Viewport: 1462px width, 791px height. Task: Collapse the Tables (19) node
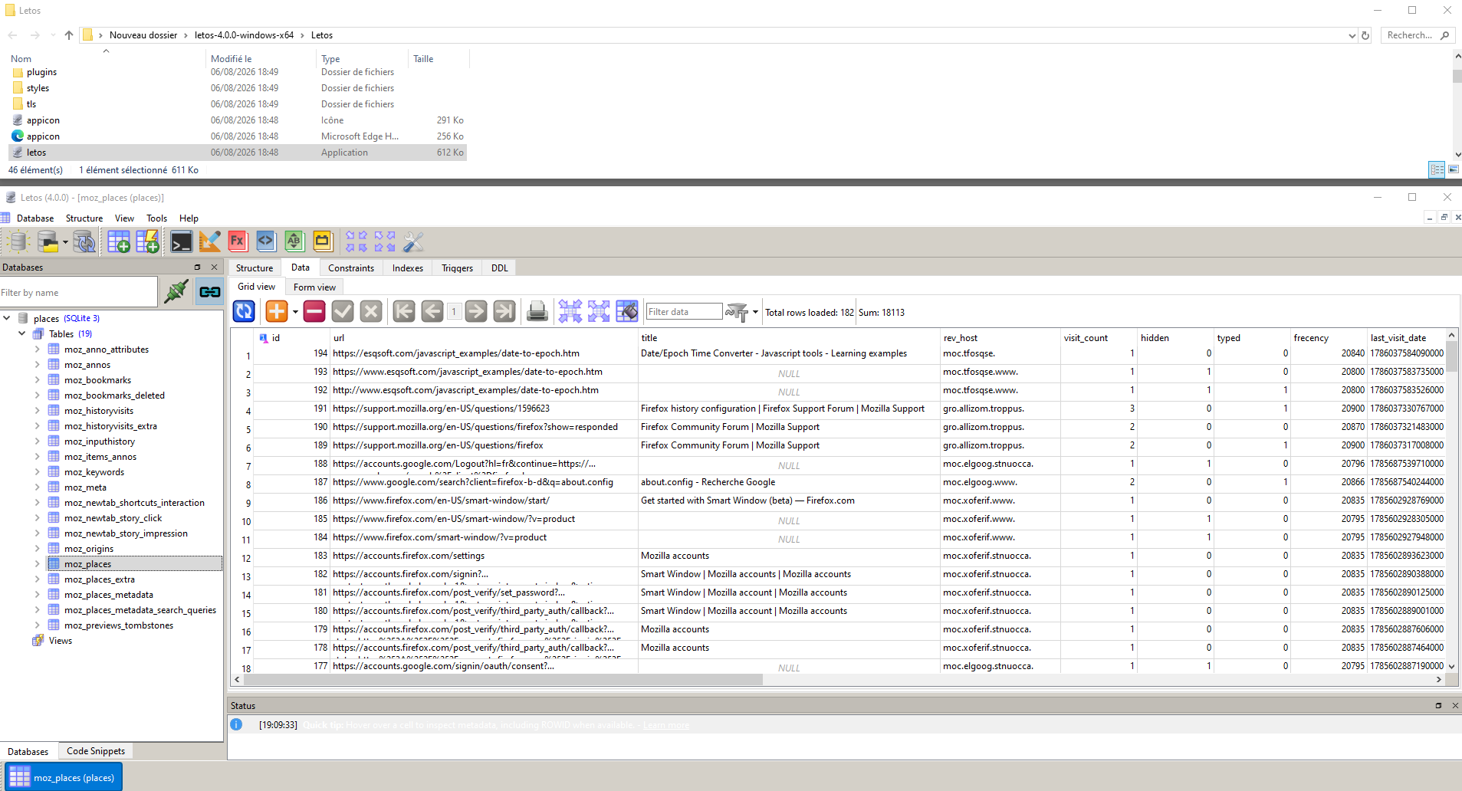(22, 333)
